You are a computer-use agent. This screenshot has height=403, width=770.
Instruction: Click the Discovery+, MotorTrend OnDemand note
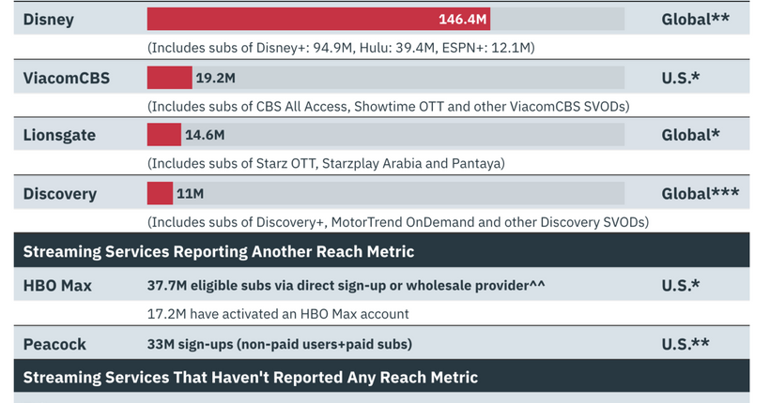[x=398, y=222]
